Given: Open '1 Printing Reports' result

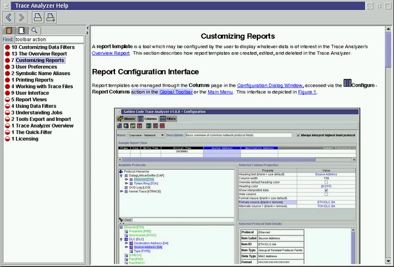Looking at the screenshot, I should (x=32, y=80).
